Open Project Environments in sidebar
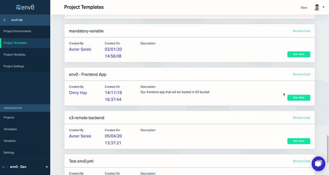 click(17, 31)
